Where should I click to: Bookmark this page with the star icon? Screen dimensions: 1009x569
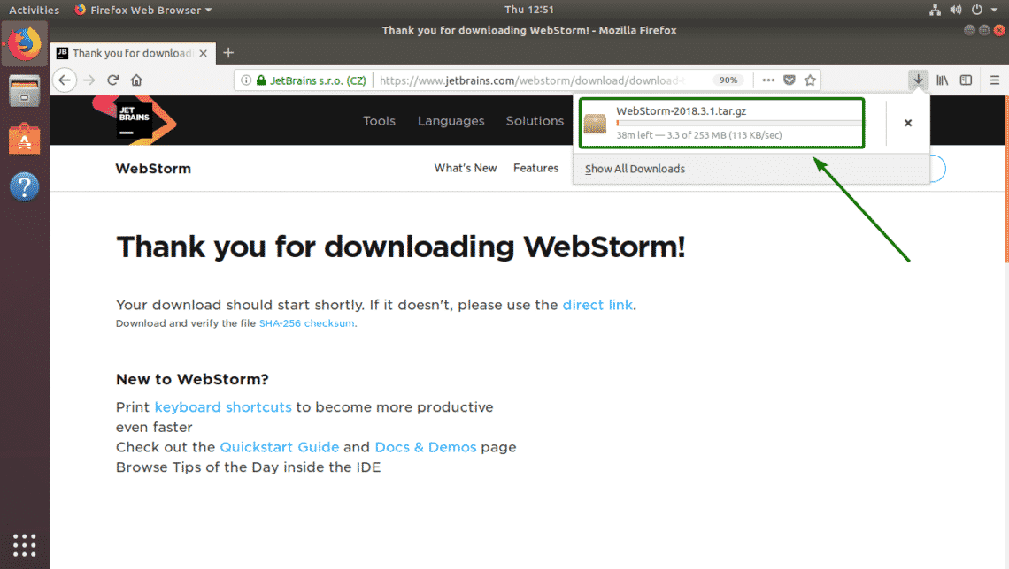(810, 80)
